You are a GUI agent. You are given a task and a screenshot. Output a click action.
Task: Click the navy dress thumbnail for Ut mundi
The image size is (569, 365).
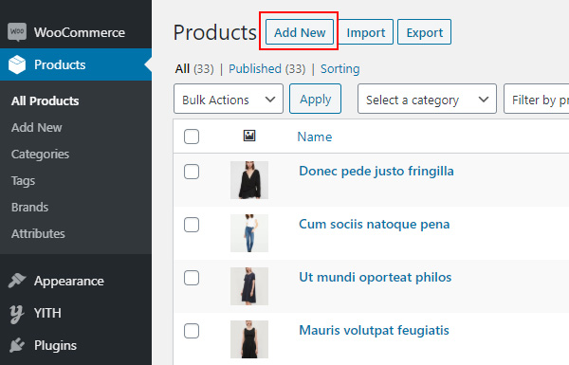pos(249,286)
